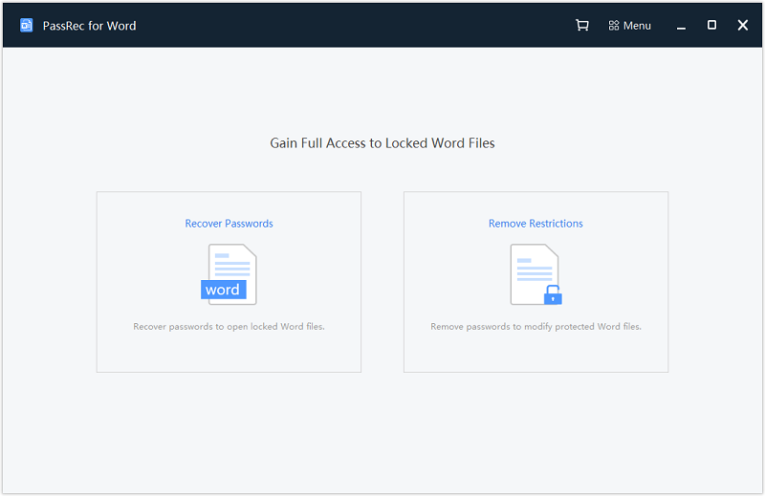Screen dimensions: 765x496
Task: Click the PassRec app logo icon
Action: (27, 26)
